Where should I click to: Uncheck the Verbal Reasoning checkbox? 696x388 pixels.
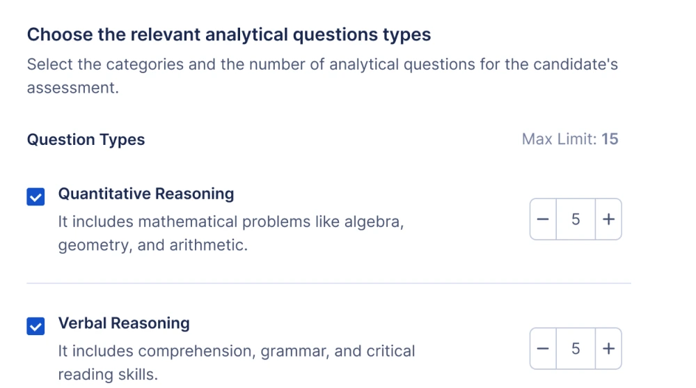coord(35,326)
